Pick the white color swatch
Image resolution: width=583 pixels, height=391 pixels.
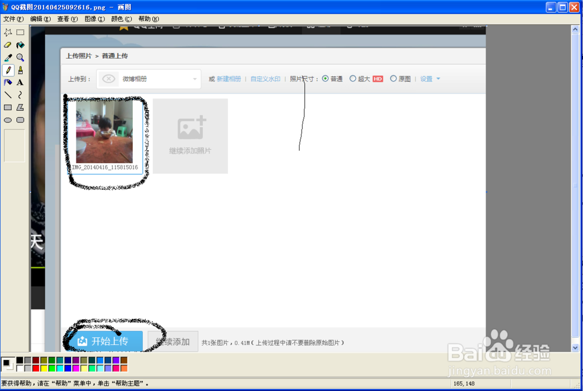point(20,368)
